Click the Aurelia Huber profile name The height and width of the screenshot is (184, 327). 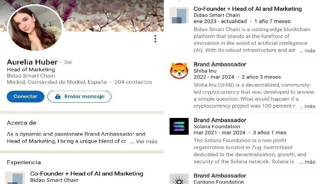[x=32, y=62]
